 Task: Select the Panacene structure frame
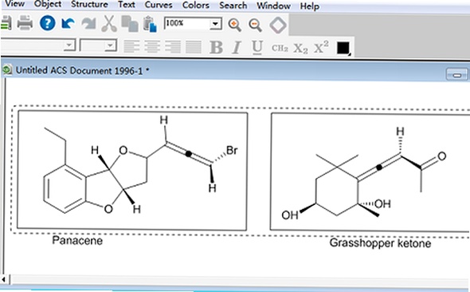coord(132,171)
